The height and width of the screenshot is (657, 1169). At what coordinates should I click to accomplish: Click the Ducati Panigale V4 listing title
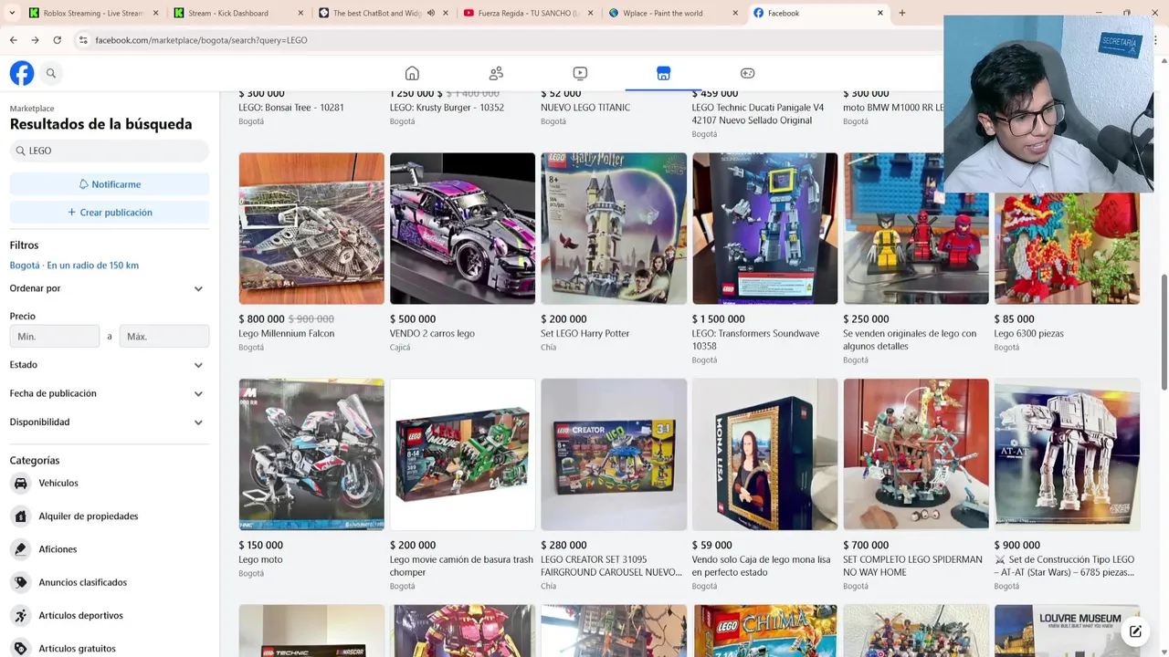pyautogui.click(x=758, y=114)
